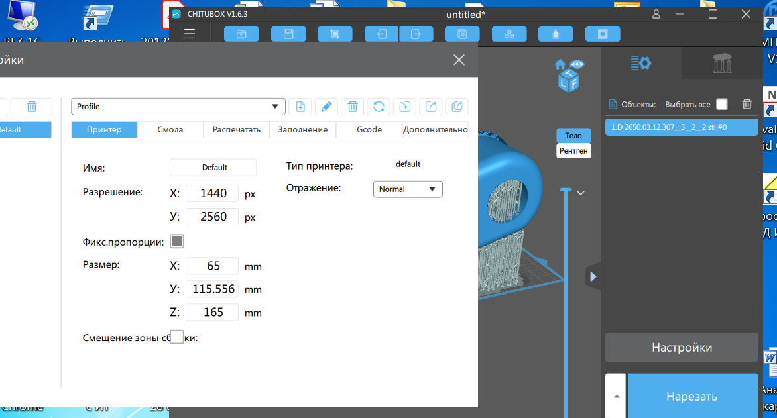Toggle the fixed proportions checkbox
The width and height of the screenshot is (777, 418).
(x=177, y=241)
